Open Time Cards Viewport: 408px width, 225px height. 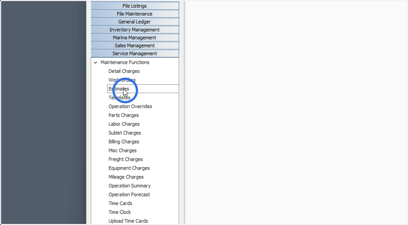click(x=120, y=204)
